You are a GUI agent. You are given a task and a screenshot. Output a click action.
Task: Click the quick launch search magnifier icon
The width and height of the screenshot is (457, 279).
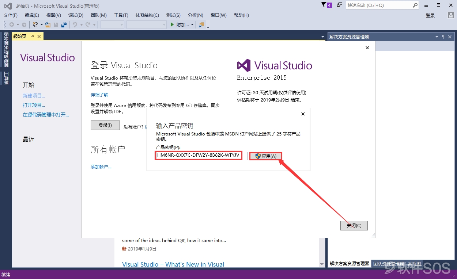click(x=415, y=5)
